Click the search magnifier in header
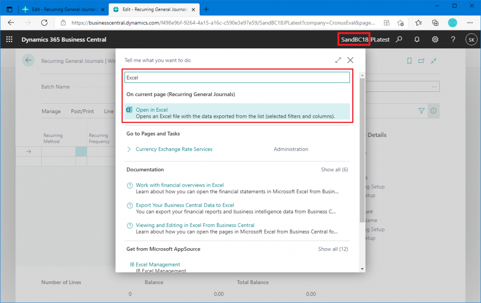The height and width of the screenshot is (303, 481). (x=399, y=39)
